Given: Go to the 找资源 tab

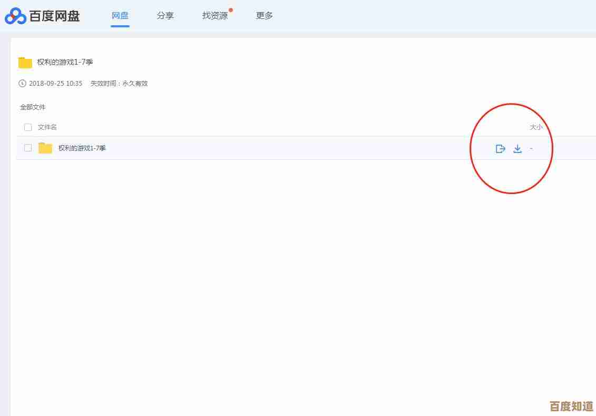Looking at the screenshot, I should [x=215, y=16].
